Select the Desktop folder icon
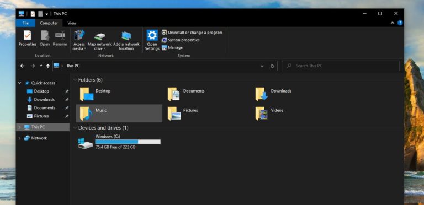Screen dimensions: 424x205 (x=87, y=94)
